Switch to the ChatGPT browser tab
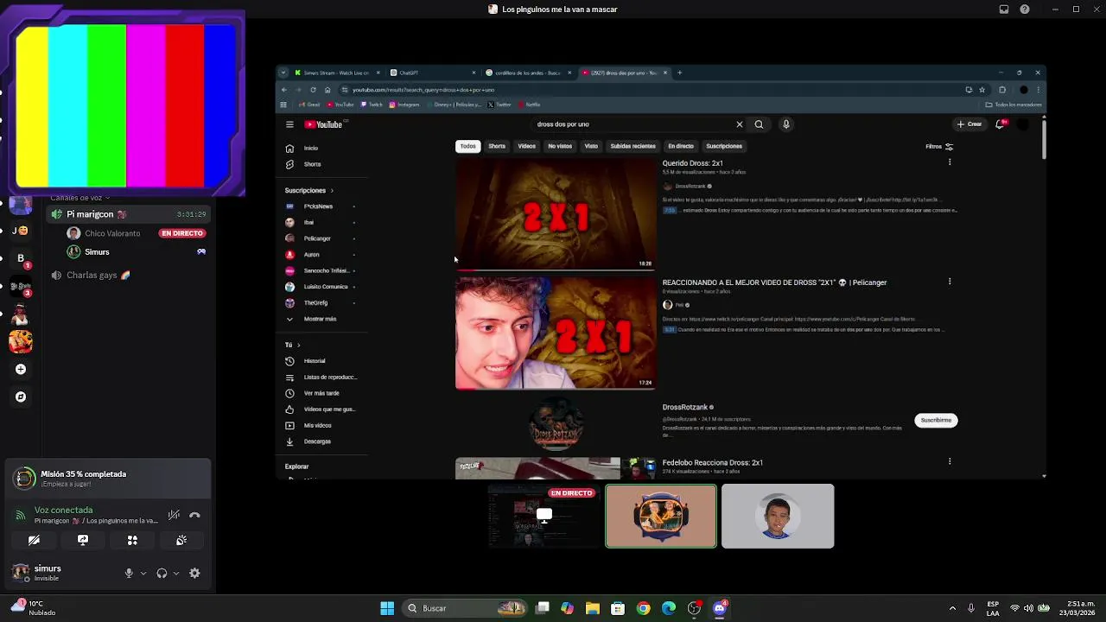The width and height of the screenshot is (1106, 622). pos(433,73)
